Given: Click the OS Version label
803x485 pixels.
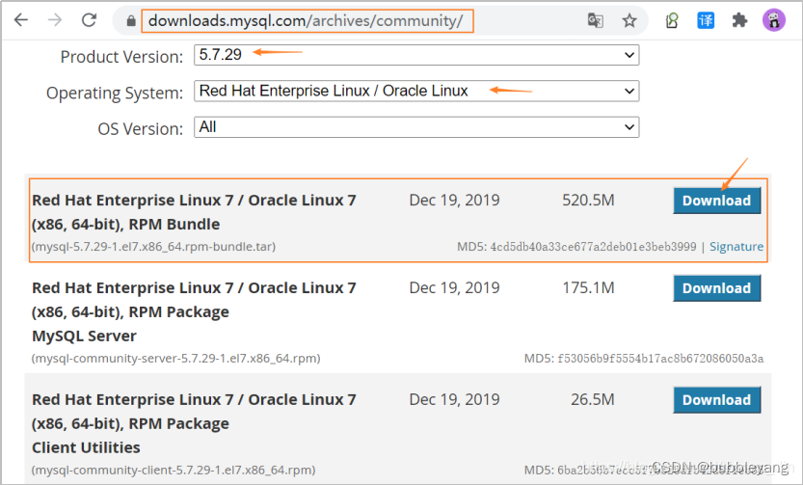Looking at the screenshot, I should pyautogui.click(x=140, y=129).
